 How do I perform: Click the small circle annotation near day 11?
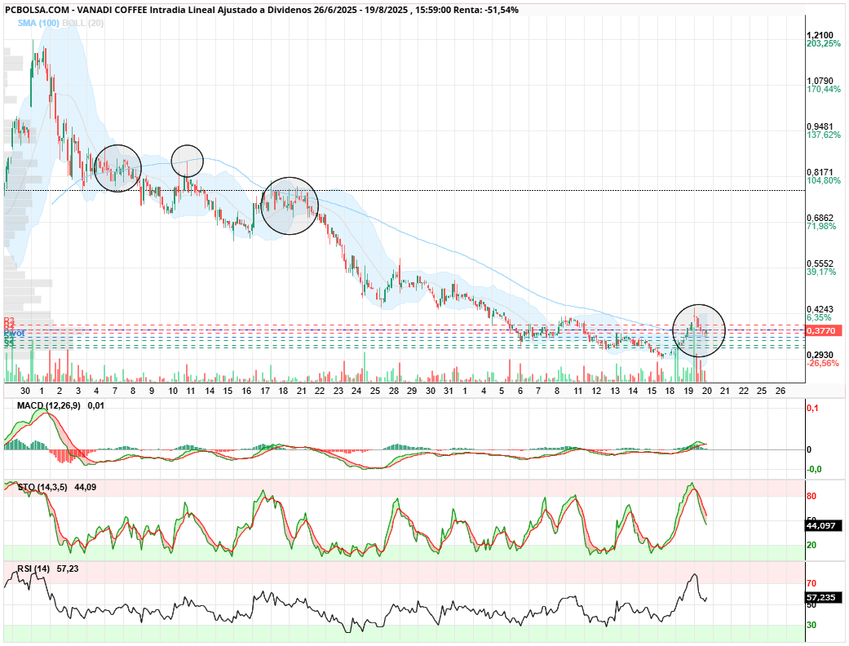point(188,161)
